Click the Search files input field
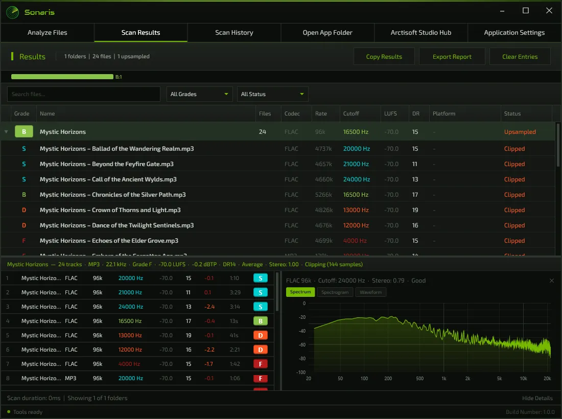The width and height of the screenshot is (562, 419). click(x=83, y=94)
